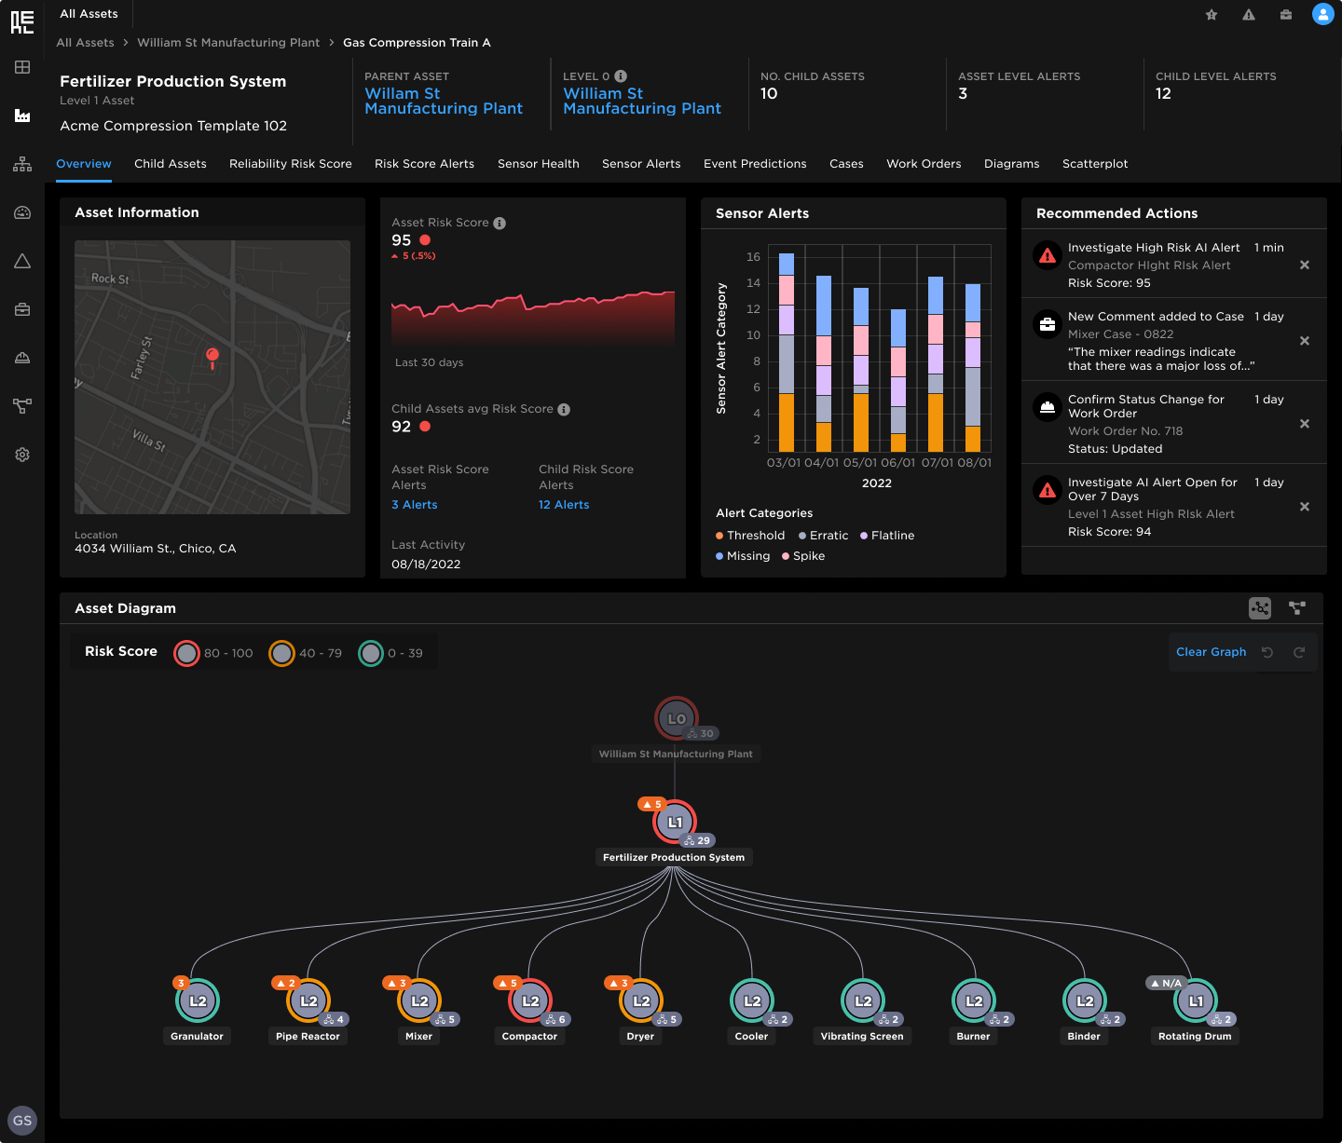Open the briefcase icon in header
The image size is (1342, 1143).
coord(1286,14)
